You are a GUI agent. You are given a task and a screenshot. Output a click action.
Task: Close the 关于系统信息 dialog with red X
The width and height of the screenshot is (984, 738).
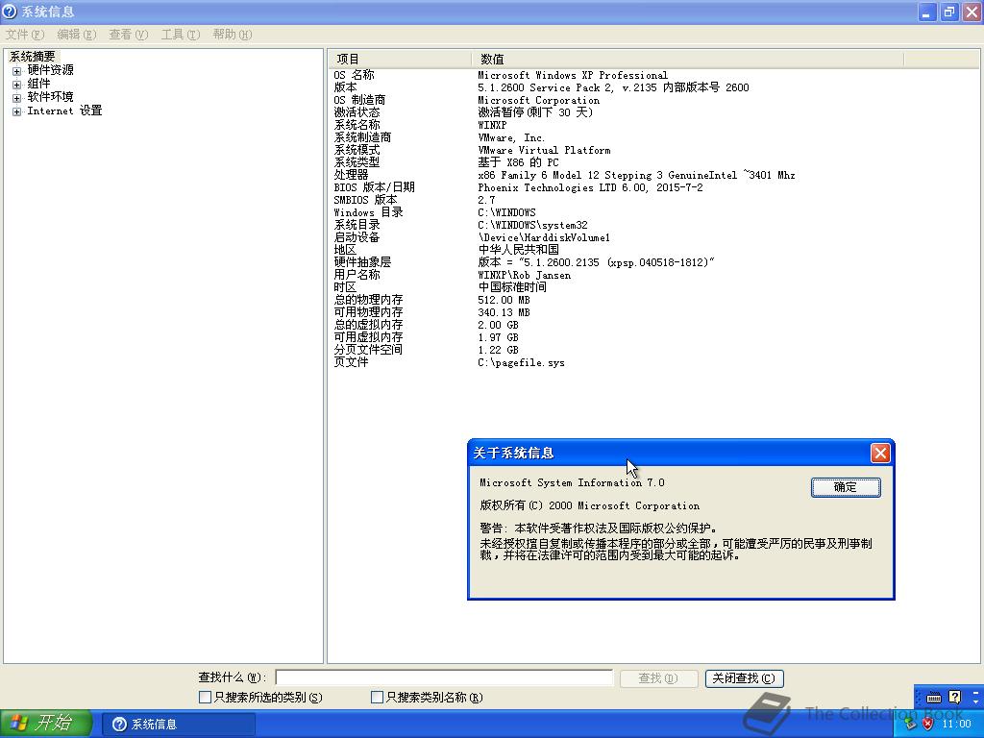pyautogui.click(x=880, y=454)
